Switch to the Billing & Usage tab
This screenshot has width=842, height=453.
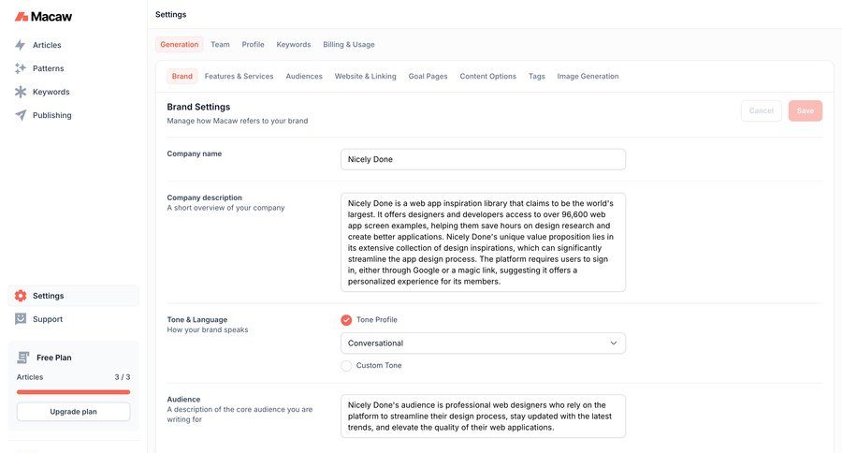(x=348, y=45)
